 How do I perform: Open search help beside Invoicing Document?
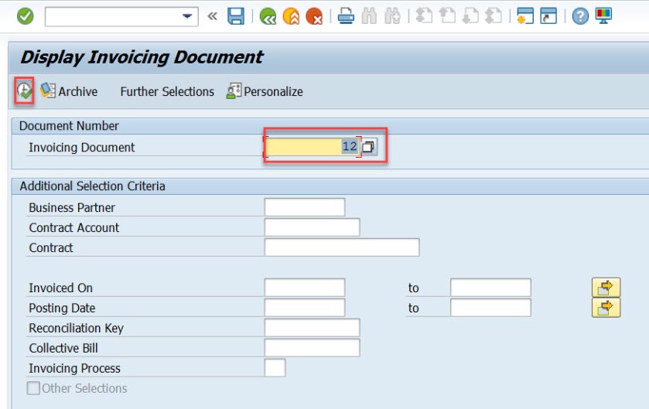[369, 146]
